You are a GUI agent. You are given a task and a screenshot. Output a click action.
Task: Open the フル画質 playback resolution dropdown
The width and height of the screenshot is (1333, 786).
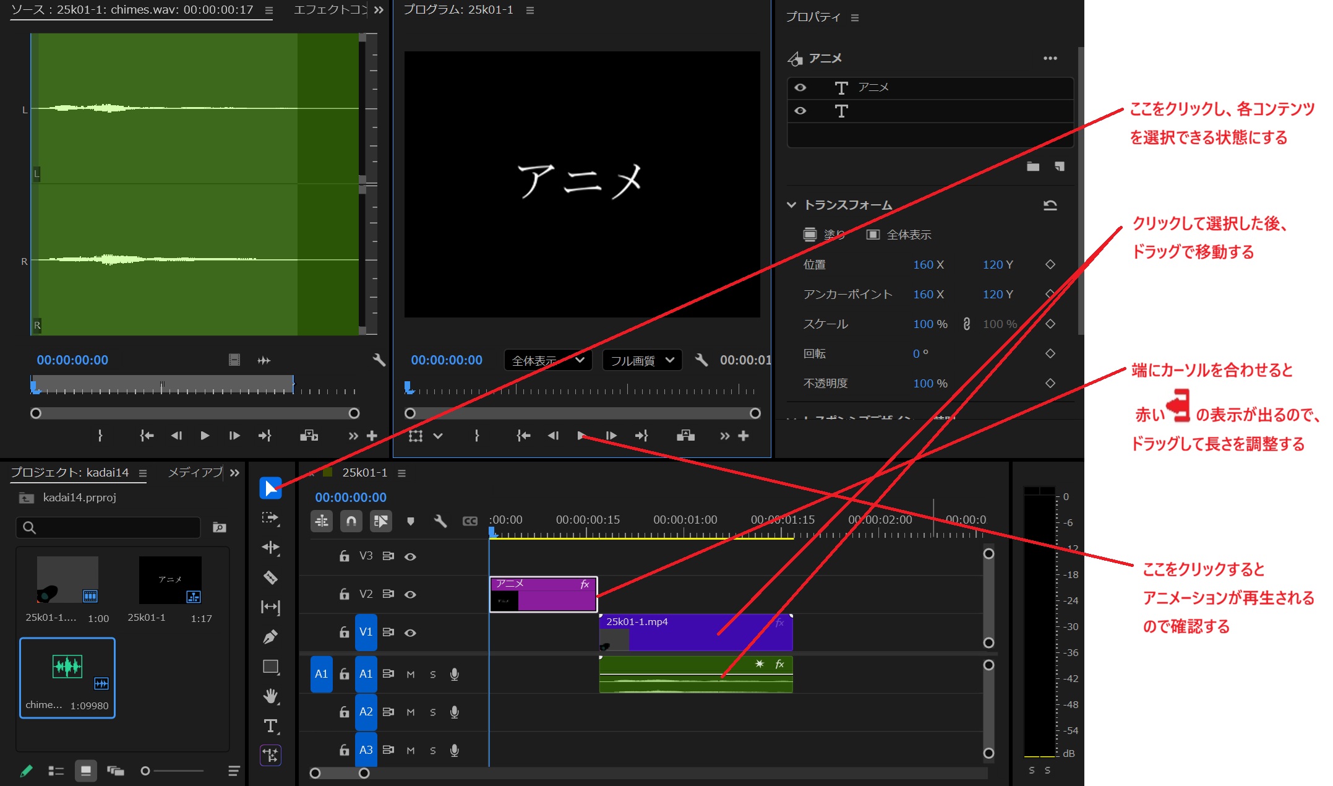(642, 360)
